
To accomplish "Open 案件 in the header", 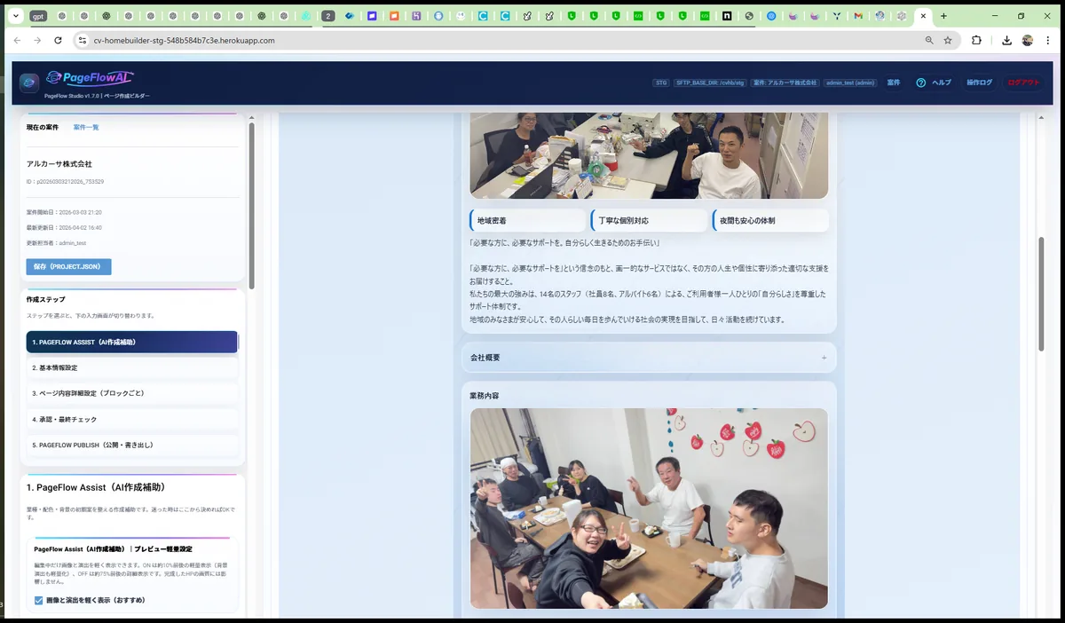I will (894, 83).
